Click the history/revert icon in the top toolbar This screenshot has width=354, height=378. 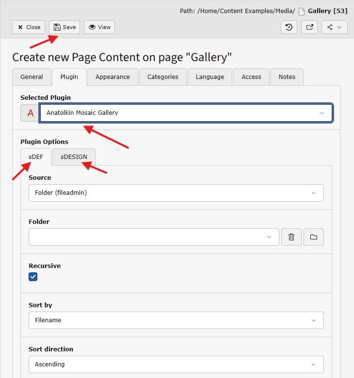(289, 27)
